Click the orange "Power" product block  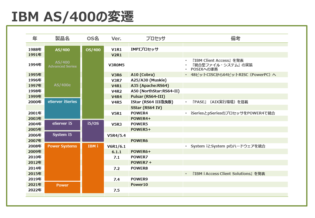(x=62, y=187)
